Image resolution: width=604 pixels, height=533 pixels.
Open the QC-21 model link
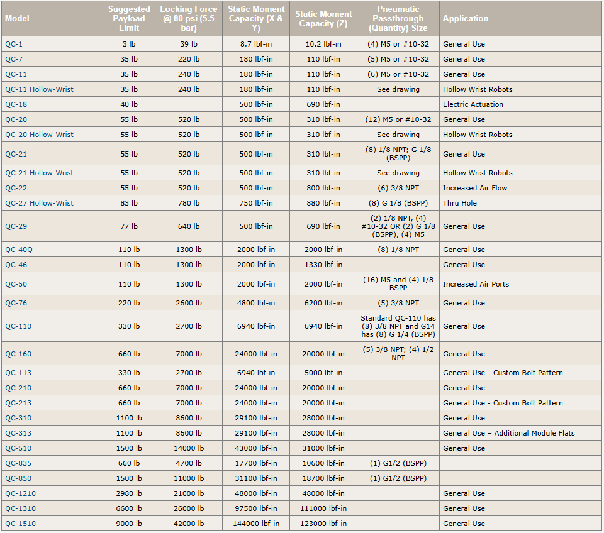click(x=16, y=154)
